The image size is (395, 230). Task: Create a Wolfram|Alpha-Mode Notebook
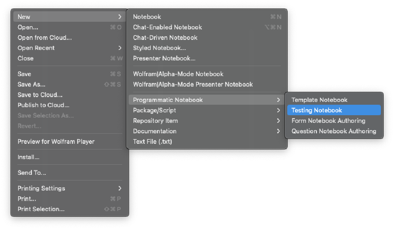[178, 74]
